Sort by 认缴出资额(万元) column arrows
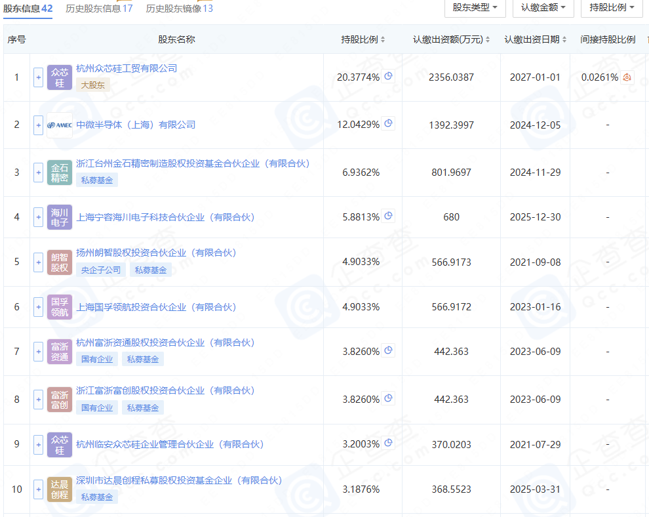 coord(488,39)
